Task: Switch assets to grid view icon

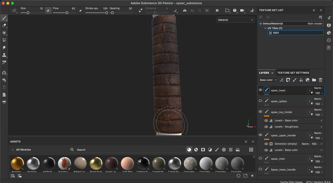Action: (x=251, y=150)
